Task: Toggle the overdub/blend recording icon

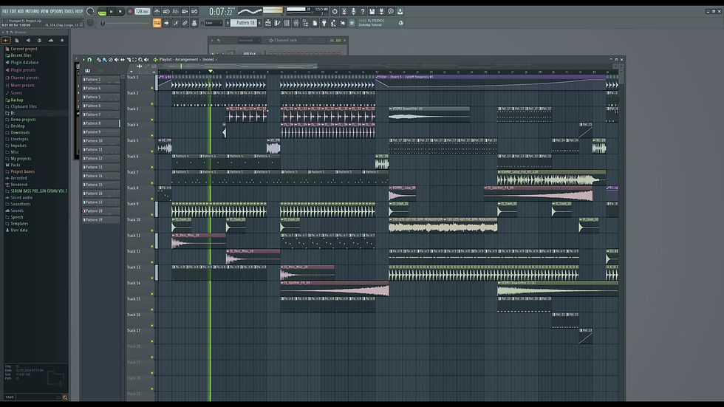Action: point(185,12)
